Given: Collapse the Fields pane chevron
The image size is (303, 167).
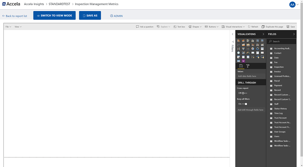Looking at the screenshot, I should pyautogui.click(x=294, y=34).
